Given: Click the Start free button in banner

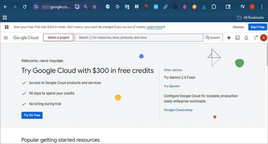Looking at the screenshot, I should 257,27.
